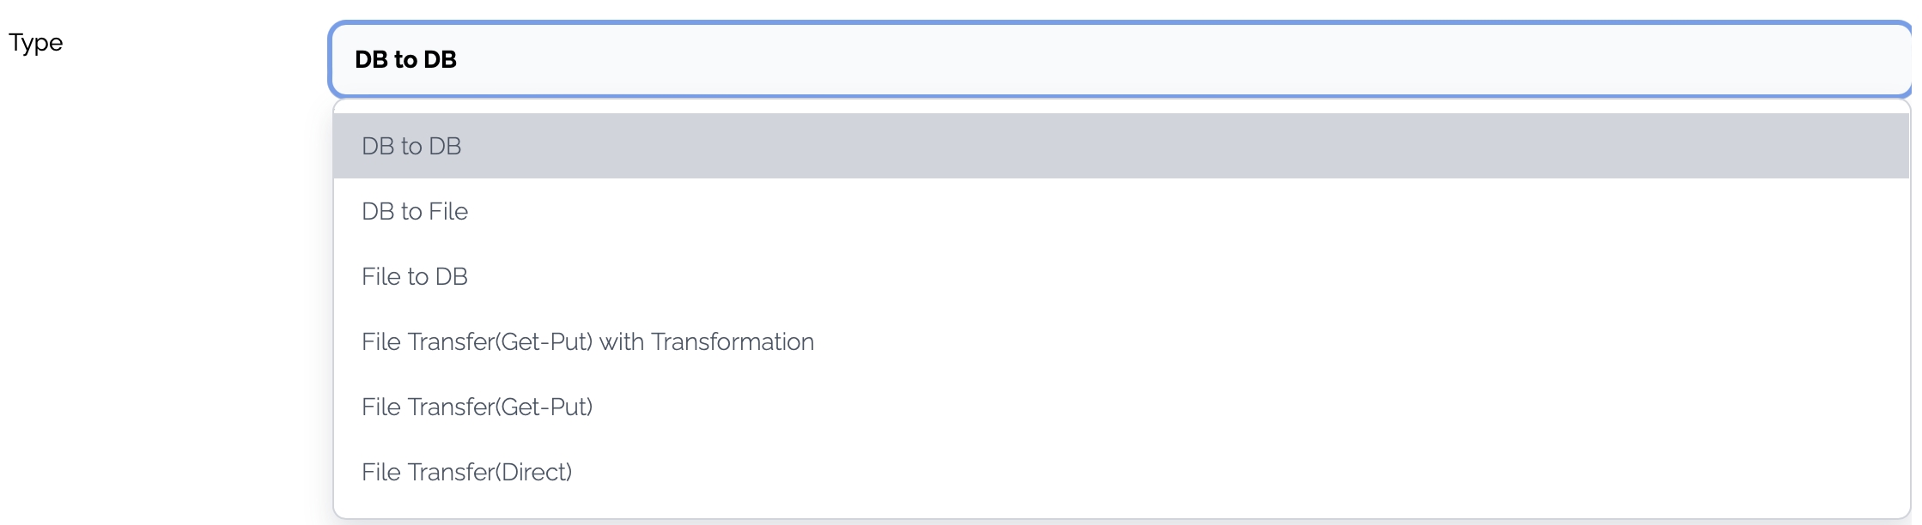The height and width of the screenshot is (525, 1922).
Task: Collapse the open Type dropdown
Action: pos(1116,59)
